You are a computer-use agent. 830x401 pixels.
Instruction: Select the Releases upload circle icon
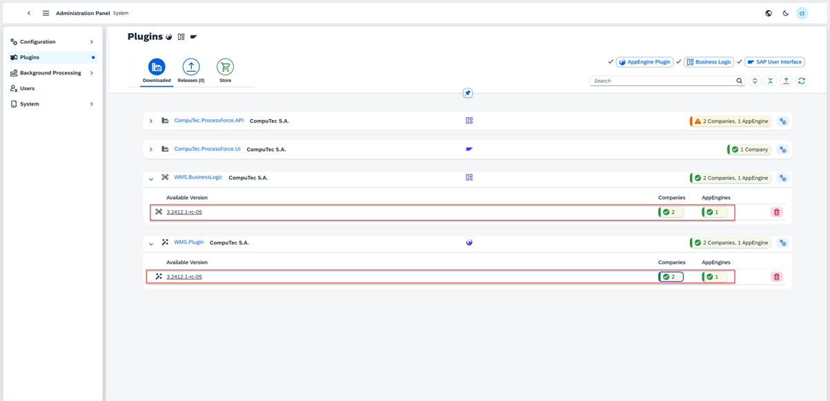click(x=190, y=65)
